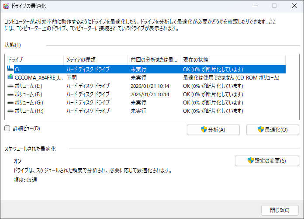The width and height of the screenshot is (304, 219).
Task: Sort by the 前回の分析または最... column header
Action: point(154,60)
